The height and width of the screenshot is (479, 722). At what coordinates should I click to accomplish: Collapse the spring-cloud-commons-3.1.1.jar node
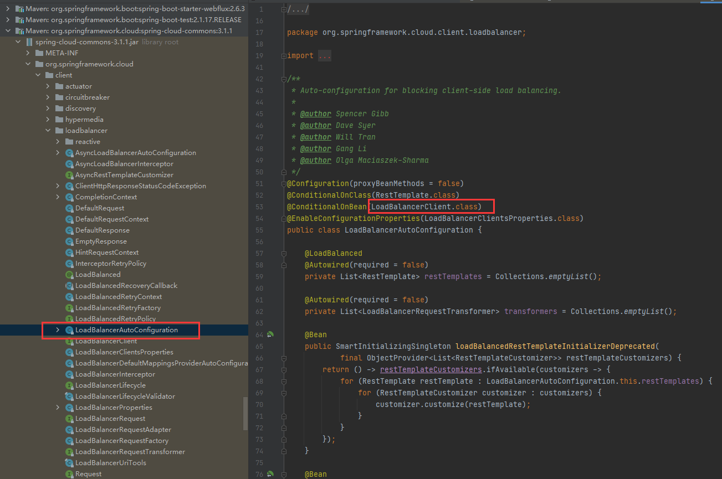[18, 42]
